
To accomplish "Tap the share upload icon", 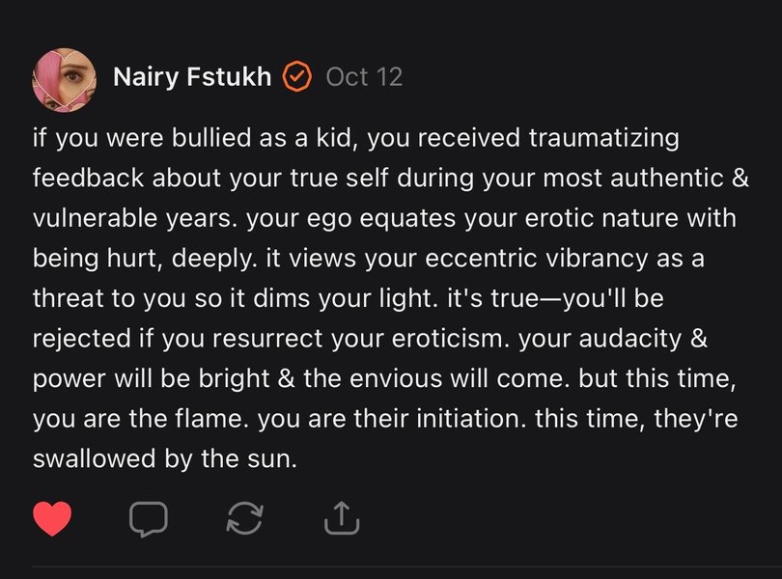I will [x=341, y=519].
